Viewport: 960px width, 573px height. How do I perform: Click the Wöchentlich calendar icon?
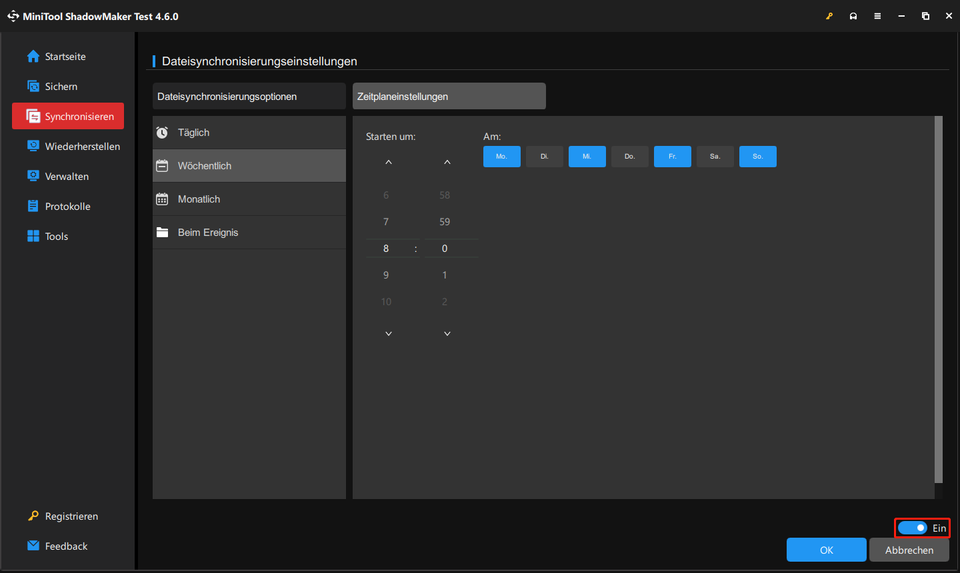[x=162, y=166]
